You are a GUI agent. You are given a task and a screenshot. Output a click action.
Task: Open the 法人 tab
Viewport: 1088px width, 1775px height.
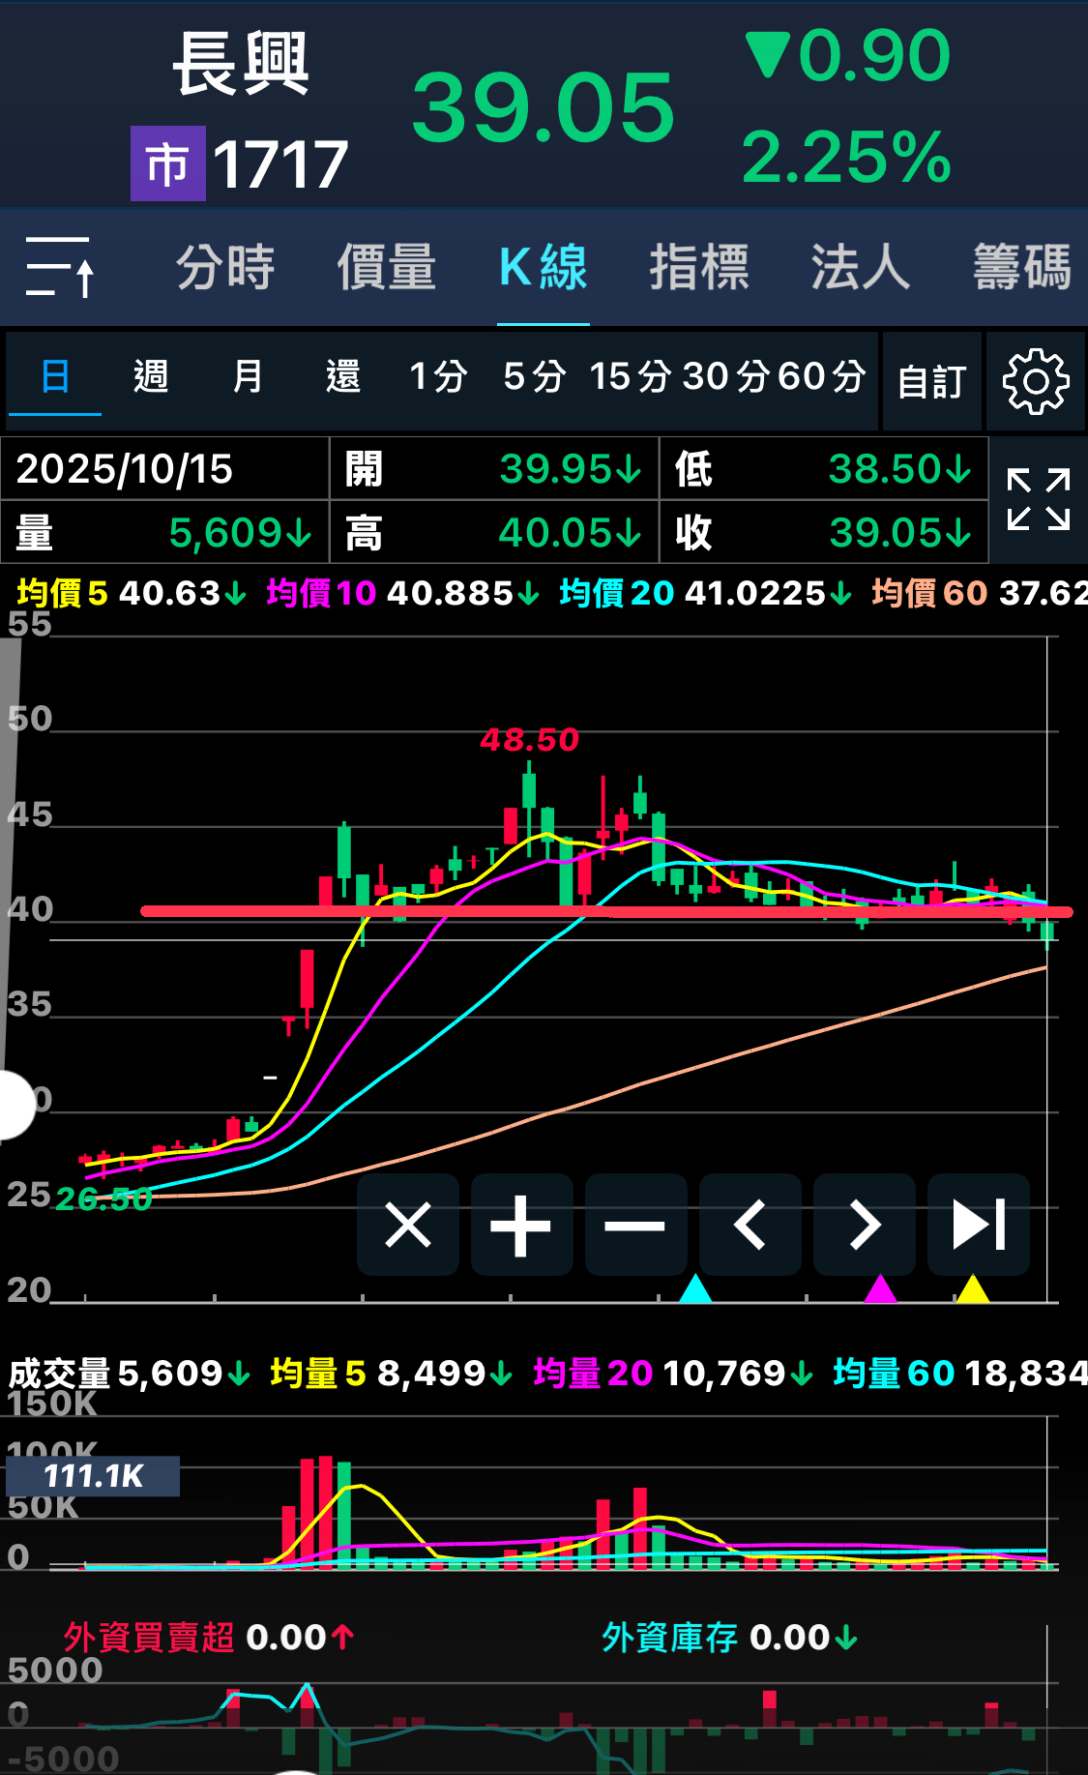tap(860, 267)
